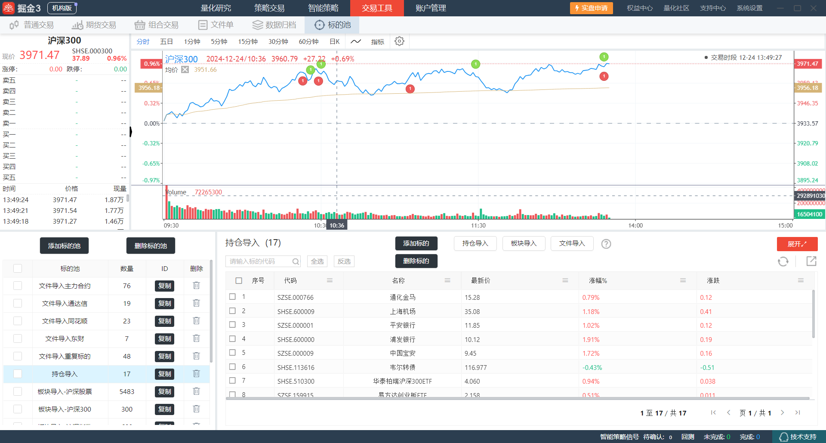Go to previous page arrow

click(x=729, y=413)
